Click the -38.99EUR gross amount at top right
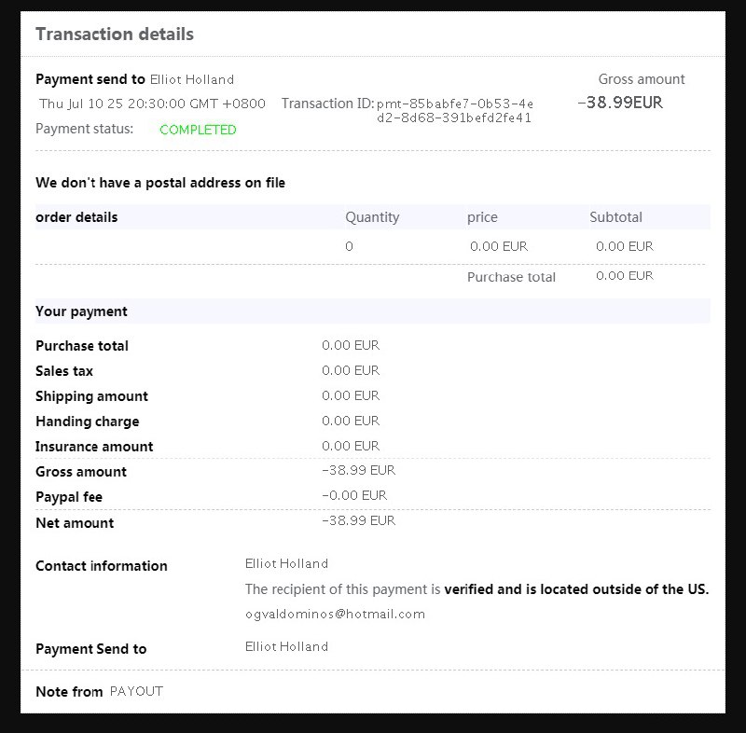 tap(620, 103)
